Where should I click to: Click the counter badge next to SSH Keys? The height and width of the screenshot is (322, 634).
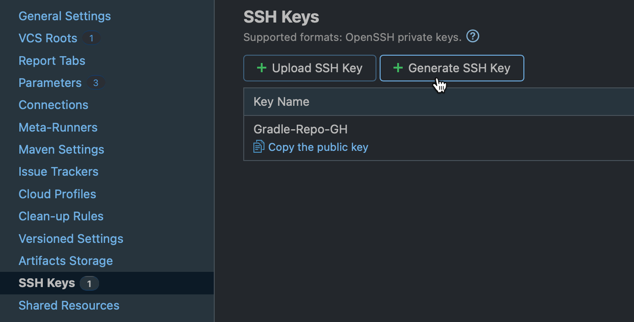pyautogui.click(x=89, y=283)
